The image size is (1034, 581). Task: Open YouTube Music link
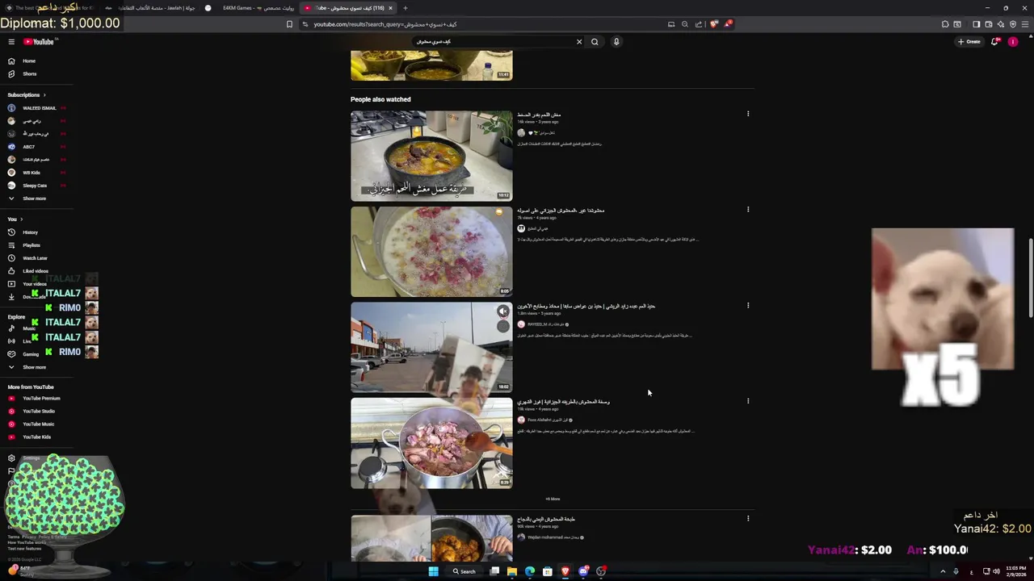pos(38,424)
